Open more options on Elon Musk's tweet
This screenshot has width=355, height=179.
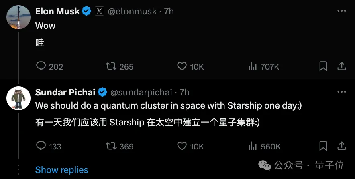341,11
